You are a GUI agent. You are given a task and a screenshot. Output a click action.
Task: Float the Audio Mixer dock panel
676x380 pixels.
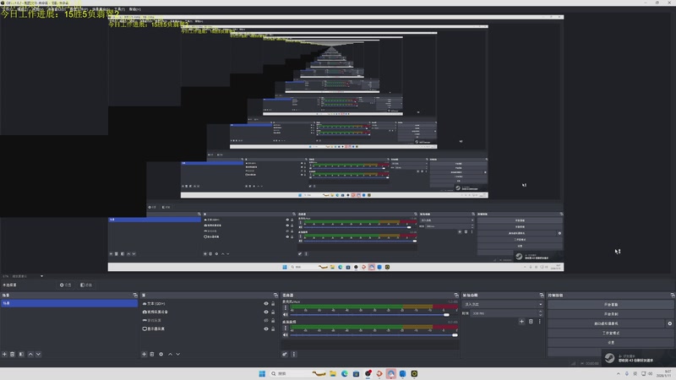[456, 295]
